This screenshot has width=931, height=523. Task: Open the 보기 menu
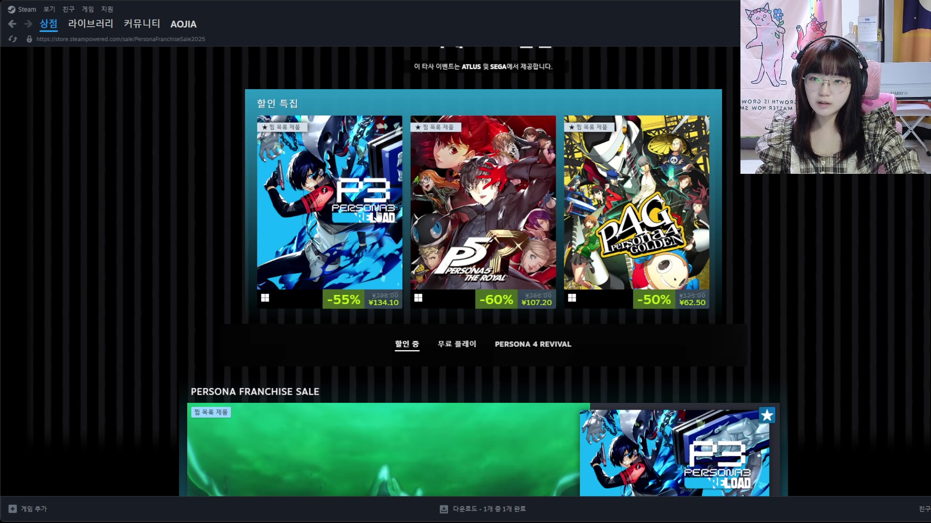pos(49,9)
